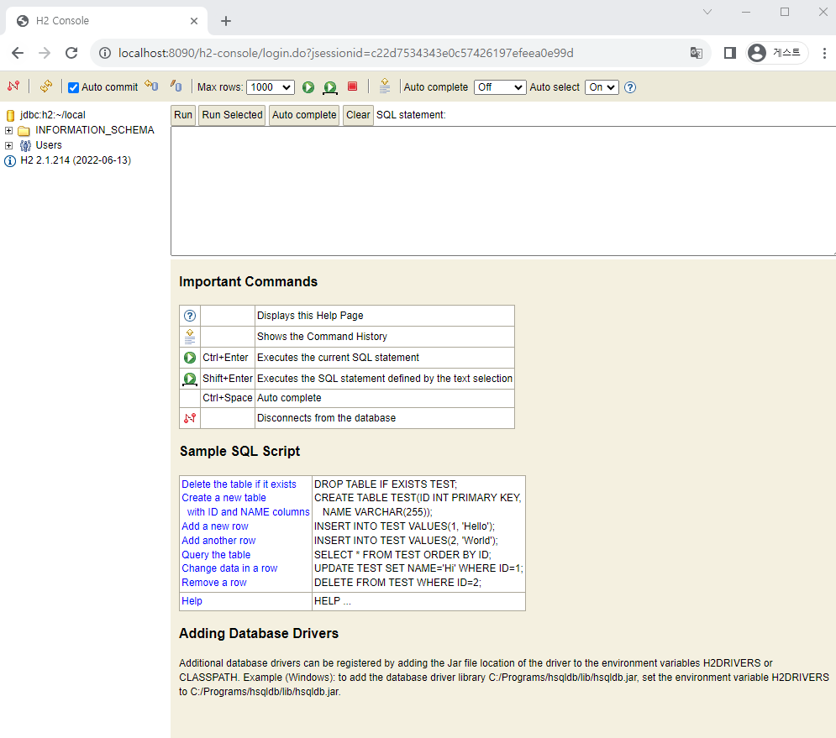836x738 pixels.
Task: Open the Auto select dropdown
Action: point(602,87)
